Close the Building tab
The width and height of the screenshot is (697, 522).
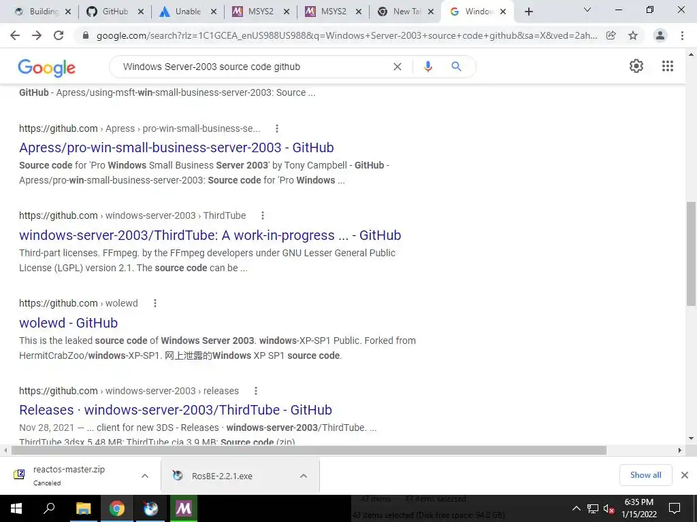pyautogui.click(x=68, y=12)
